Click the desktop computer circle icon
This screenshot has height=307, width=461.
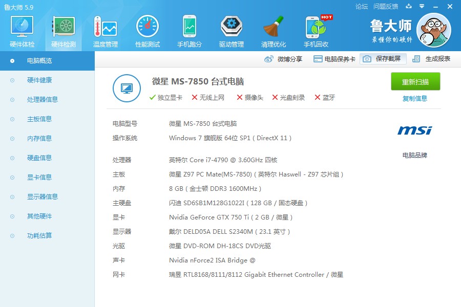(127, 88)
